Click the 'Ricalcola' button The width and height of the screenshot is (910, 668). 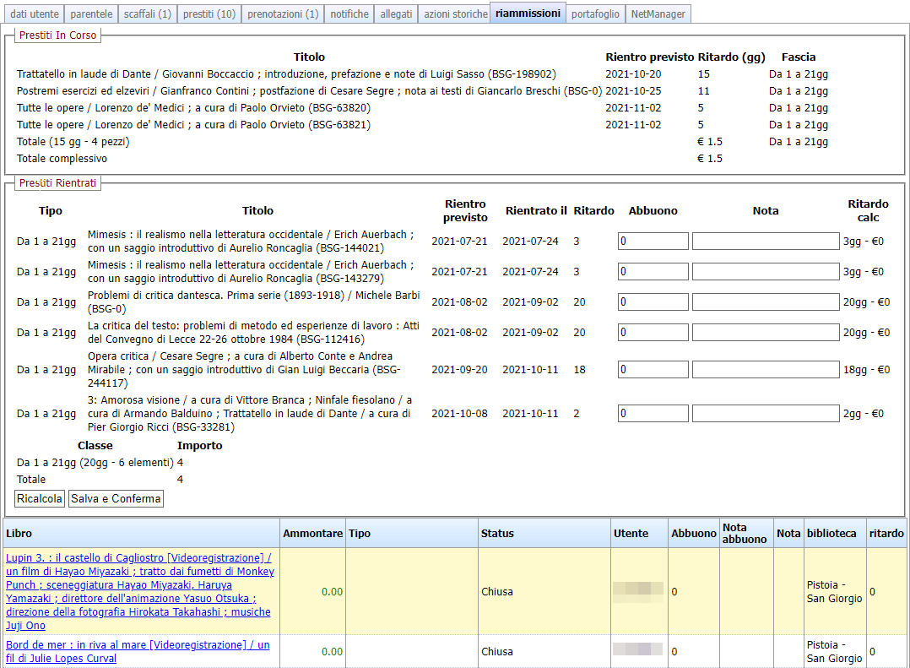[40, 499]
